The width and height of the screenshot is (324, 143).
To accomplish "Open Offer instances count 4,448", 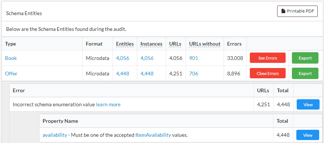I will pos(147,74).
